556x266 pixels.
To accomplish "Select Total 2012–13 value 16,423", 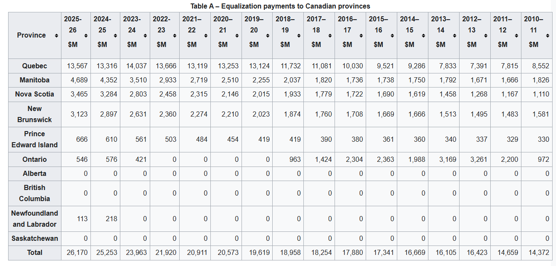I will click(477, 252).
